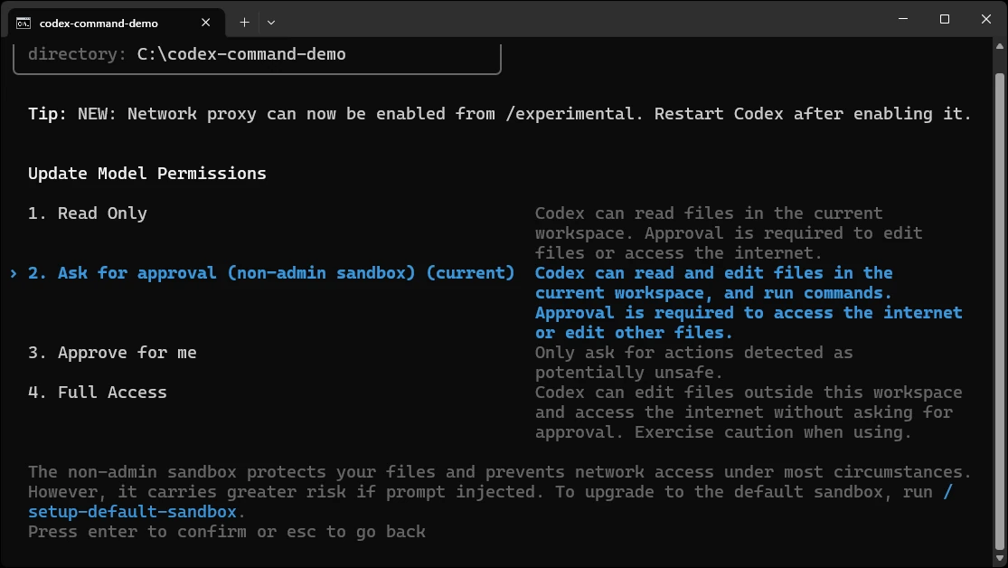Select the Approve for me option
1008x568 pixels.
[x=112, y=353]
